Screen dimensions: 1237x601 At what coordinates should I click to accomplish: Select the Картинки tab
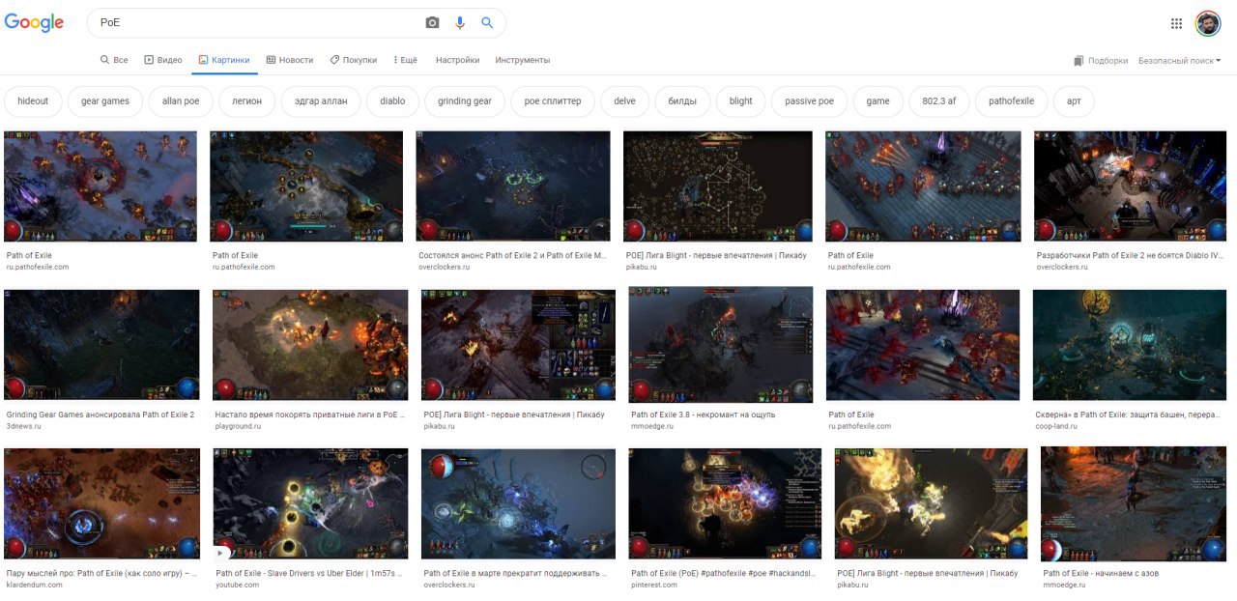[x=224, y=60]
